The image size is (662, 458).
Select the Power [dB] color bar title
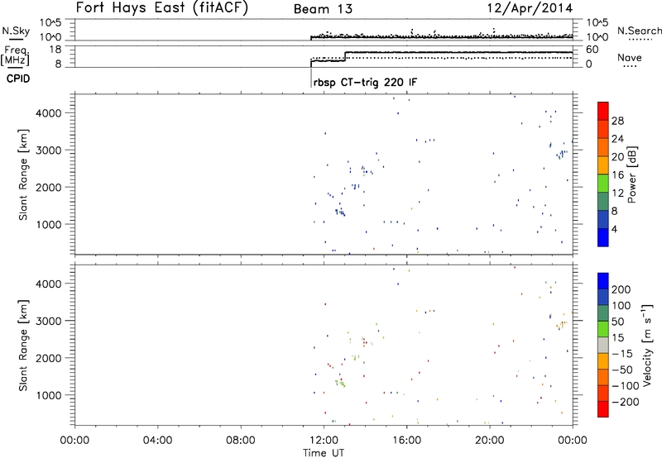pos(631,174)
